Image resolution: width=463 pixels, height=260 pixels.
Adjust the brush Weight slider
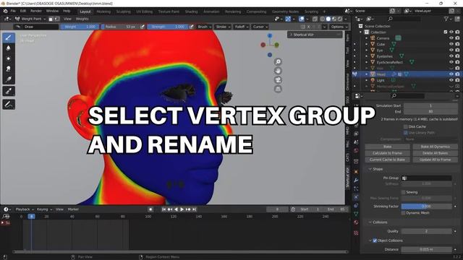(80, 27)
